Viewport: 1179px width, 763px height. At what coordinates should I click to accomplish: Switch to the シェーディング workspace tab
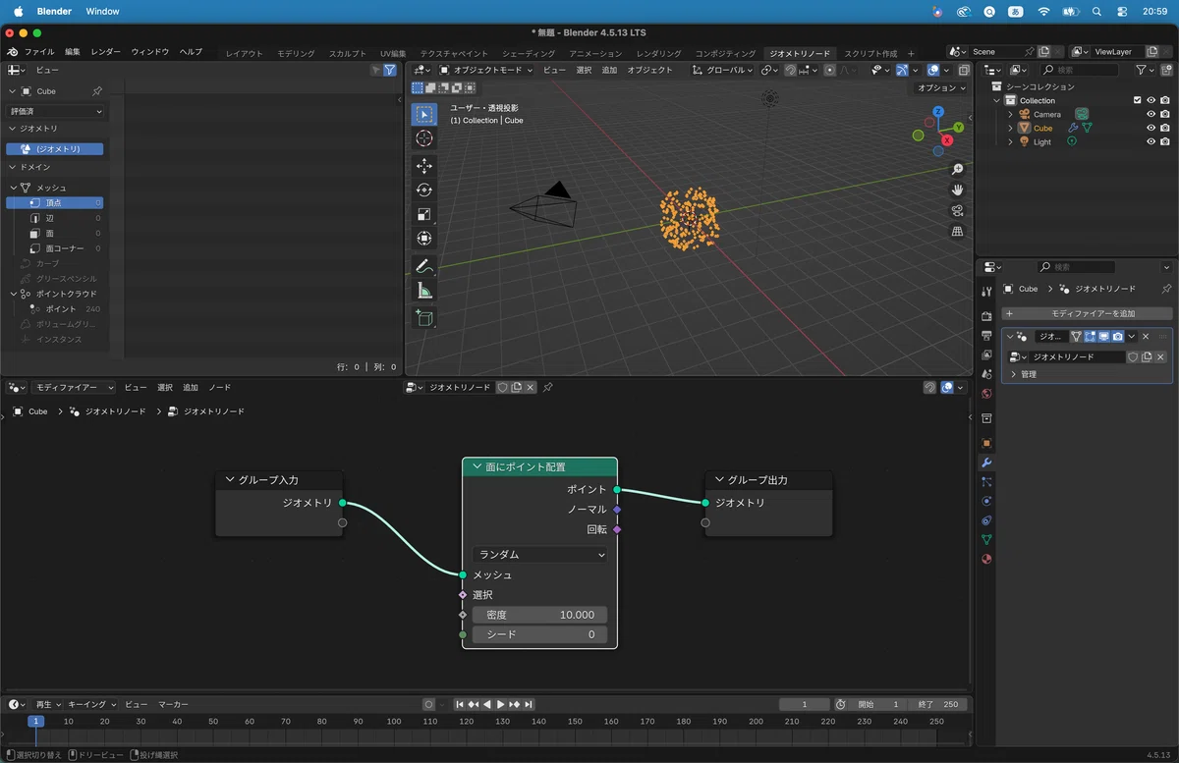529,53
